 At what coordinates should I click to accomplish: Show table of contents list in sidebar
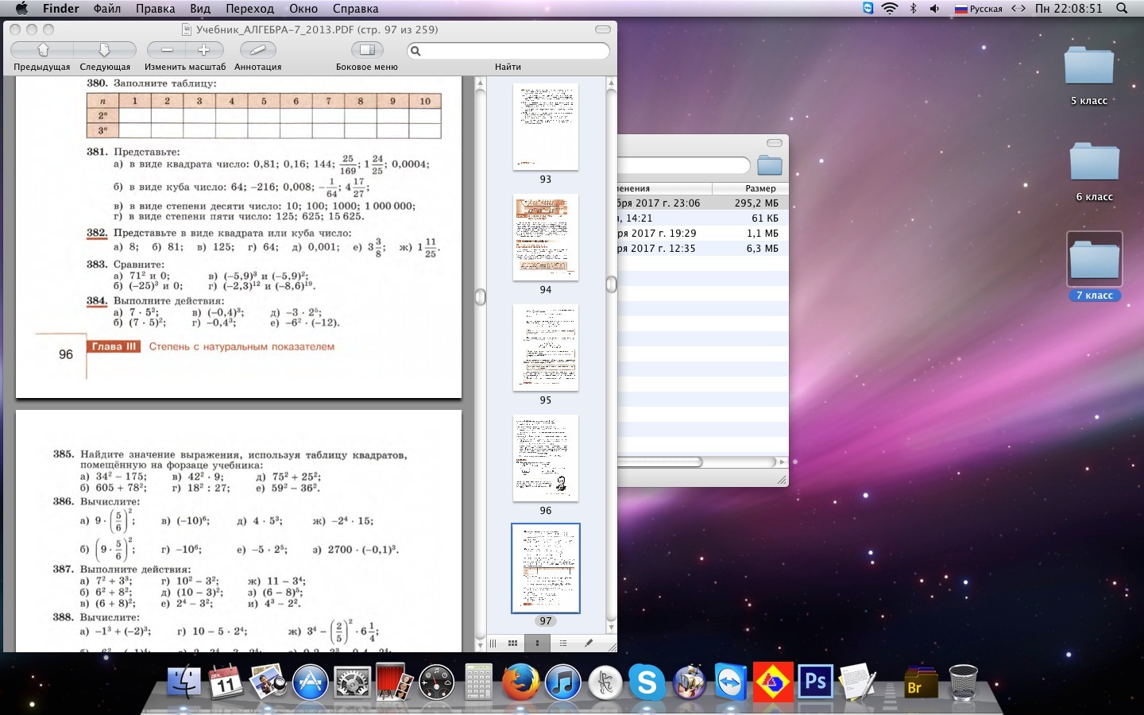pos(562,643)
